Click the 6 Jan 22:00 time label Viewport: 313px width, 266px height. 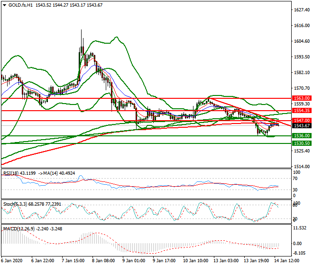click(x=43, y=261)
